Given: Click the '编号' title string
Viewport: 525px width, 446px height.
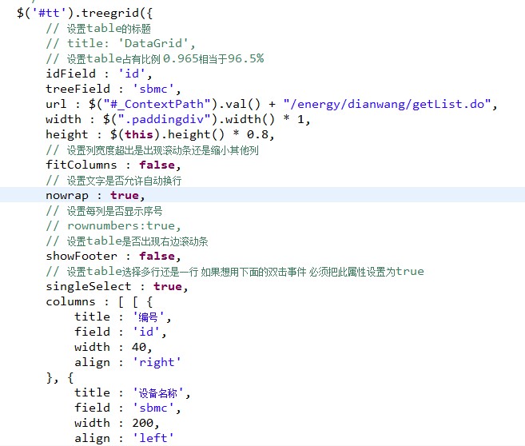Looking at the screenshot, I should (149, 317).
